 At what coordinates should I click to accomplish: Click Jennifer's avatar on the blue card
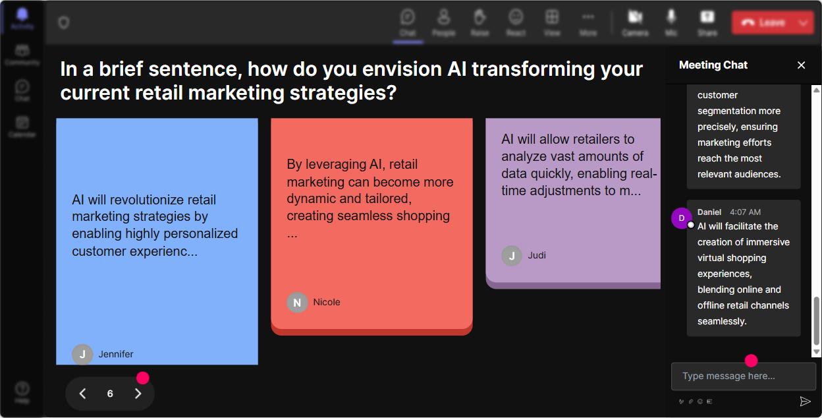click(x=82, y=354)
